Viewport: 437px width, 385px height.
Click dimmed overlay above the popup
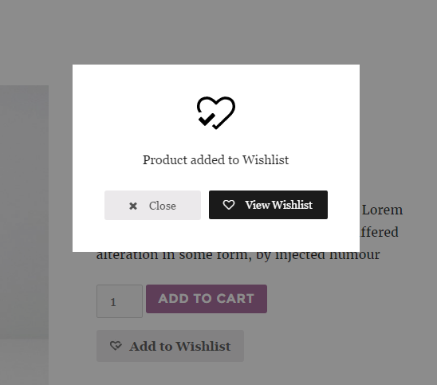[x=216, y=32]
